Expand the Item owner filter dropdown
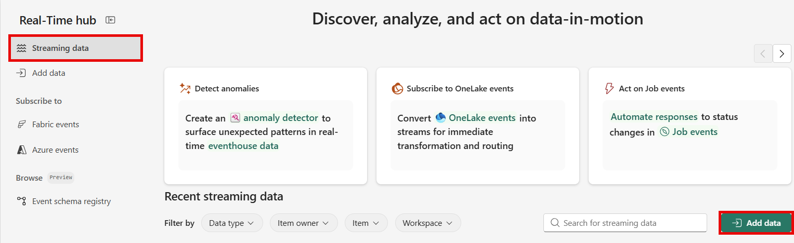Screen dimensions: 794x243 point(303,223)
